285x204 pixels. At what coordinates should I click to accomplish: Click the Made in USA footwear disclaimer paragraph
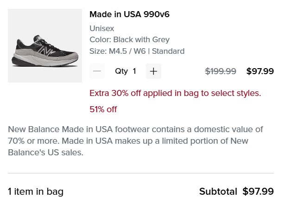(x=135, y=141)
